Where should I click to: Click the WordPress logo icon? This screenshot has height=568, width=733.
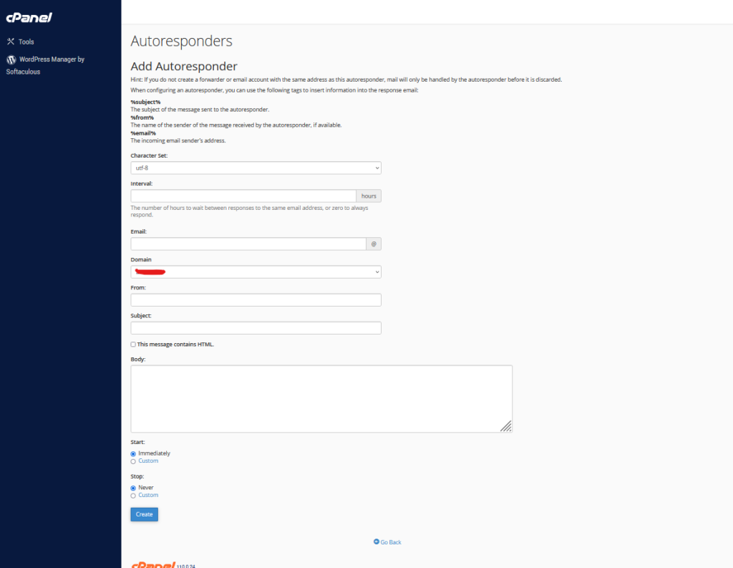click(11, 59)
